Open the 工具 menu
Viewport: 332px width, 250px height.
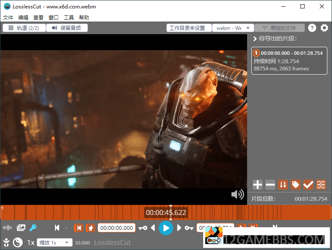[69, 18]
